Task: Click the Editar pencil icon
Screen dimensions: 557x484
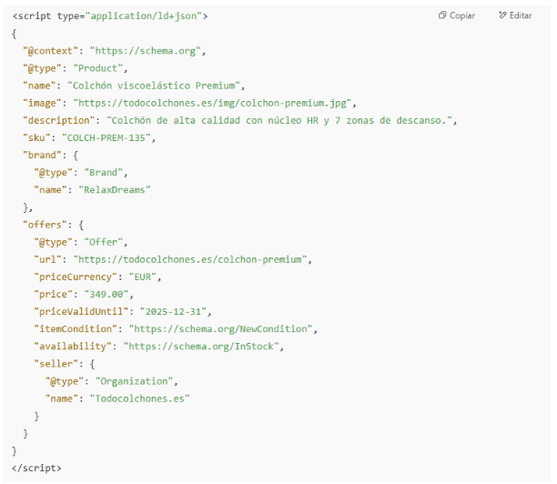Action: tap(503, 15)
